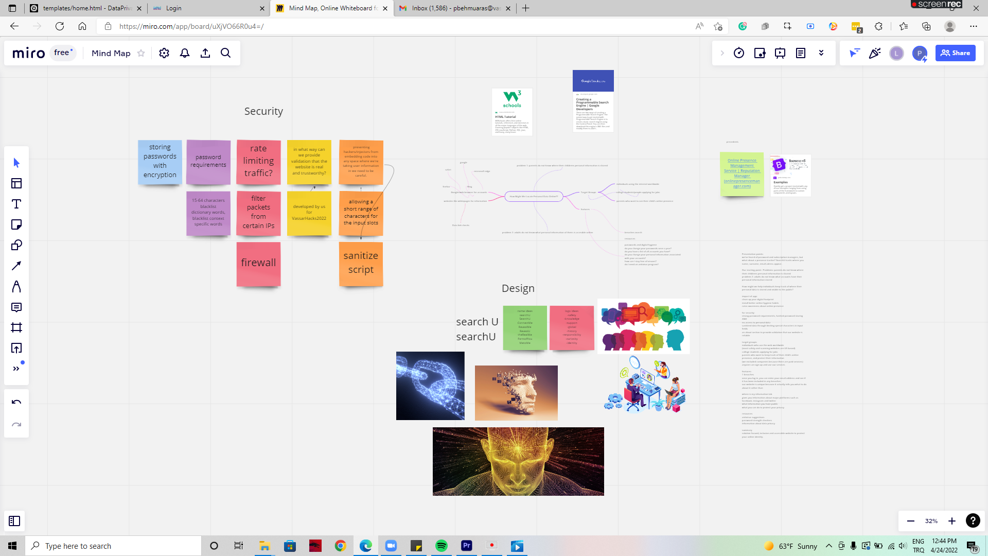Expand the collapsed toolbar arrow near the timer
The height and width of the screenshot is (556, 988).
pos(722,53)
